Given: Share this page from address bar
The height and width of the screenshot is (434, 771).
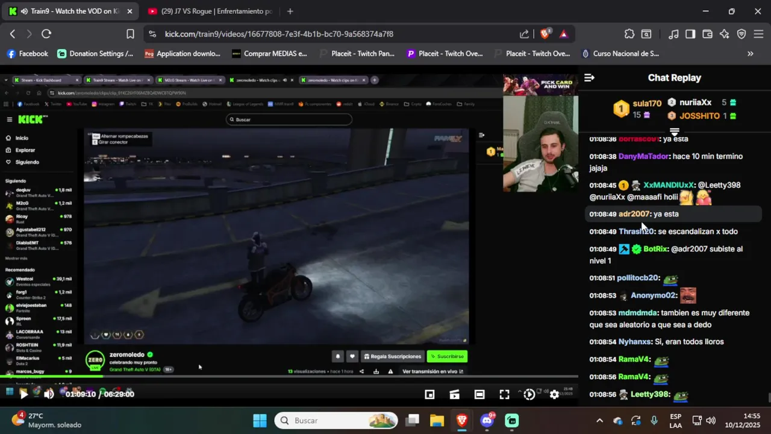Looking at the screenshot, I should pos(524,34).
